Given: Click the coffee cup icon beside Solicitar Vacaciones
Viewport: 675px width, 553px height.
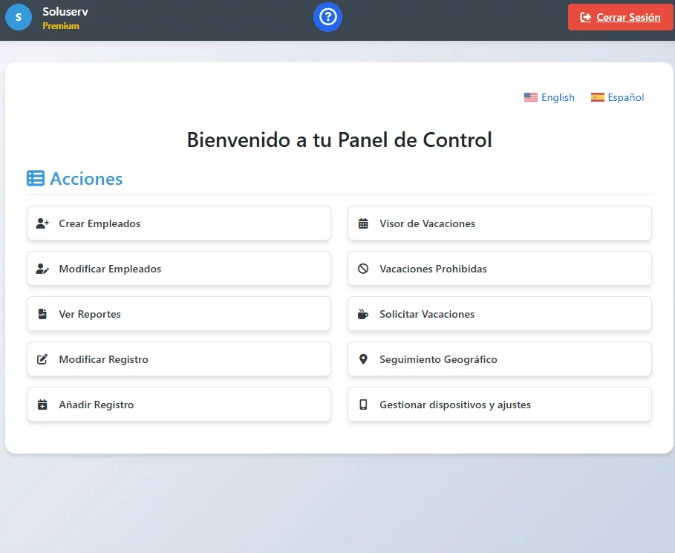Looking at the screenshot, I should tap(363, 314).
